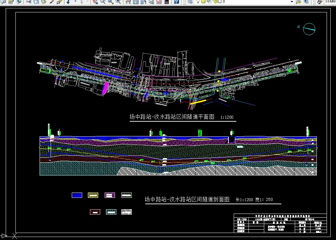Click the Layer Previous icon
Viewport: 336px width, 240px height.
306,2
